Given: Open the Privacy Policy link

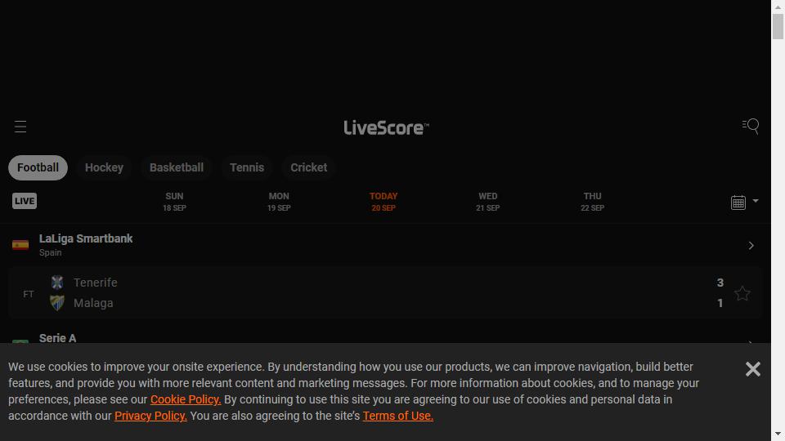Looking at the screenshot, I should (150, 416).
